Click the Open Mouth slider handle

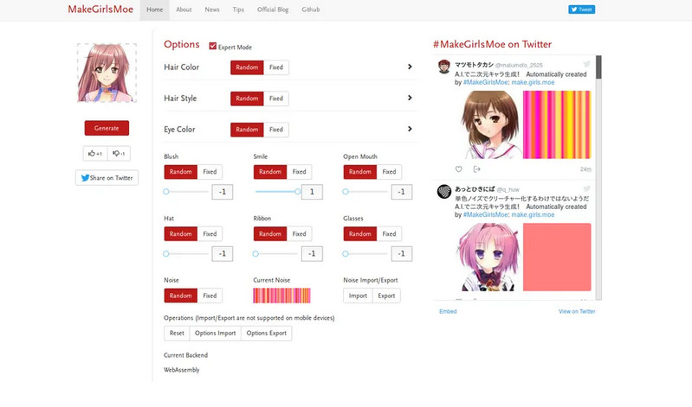coord(346,192)
